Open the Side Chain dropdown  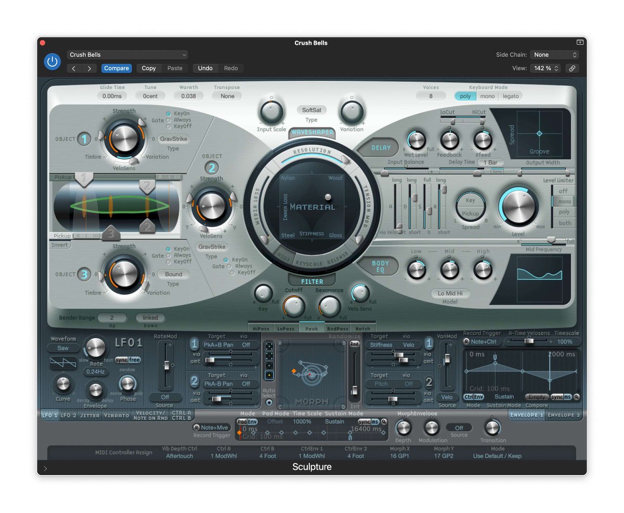click(555, 55)
